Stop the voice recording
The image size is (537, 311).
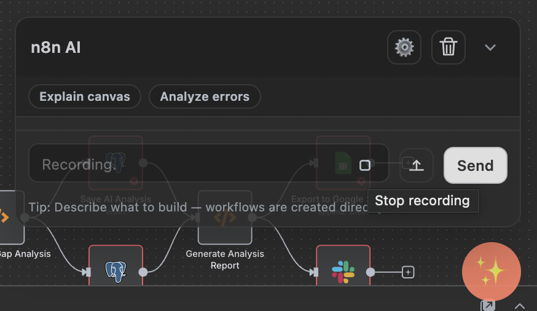tap(365, 165)
